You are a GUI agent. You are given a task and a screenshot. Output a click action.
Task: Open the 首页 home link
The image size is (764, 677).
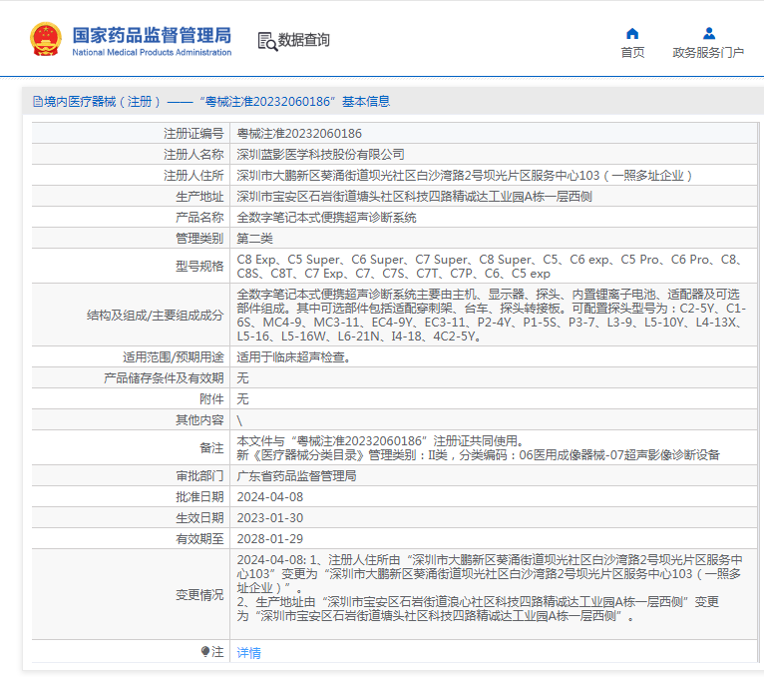[x=632, y=53]
